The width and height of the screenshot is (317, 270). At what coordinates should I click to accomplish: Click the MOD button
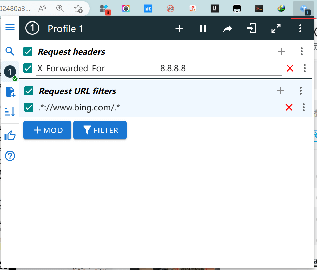[47, 130]
